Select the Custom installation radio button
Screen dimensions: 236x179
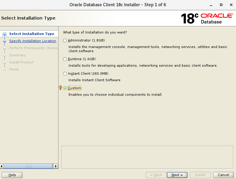[65, 88]
